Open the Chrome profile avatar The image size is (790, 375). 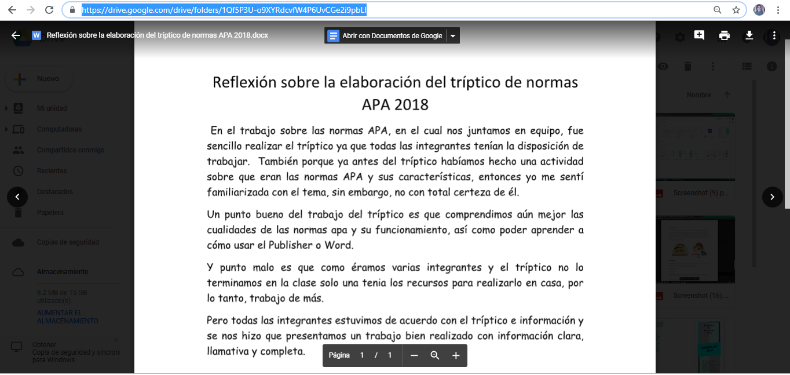(759, 10)
